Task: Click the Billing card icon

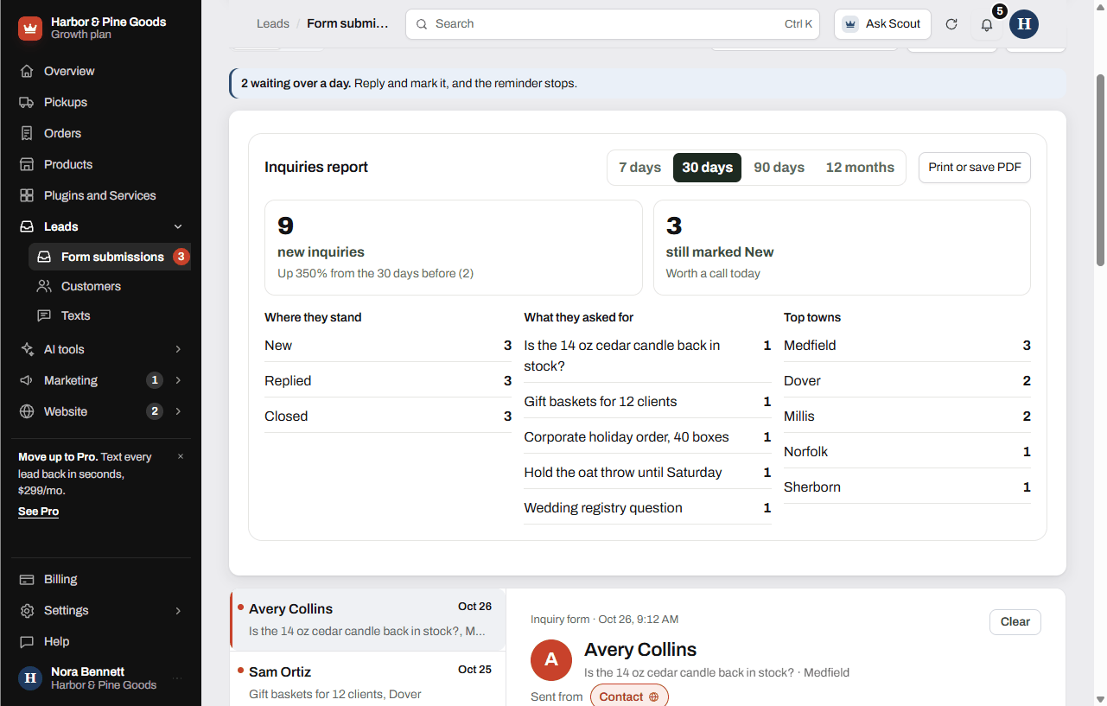Action: pos(27,579)
